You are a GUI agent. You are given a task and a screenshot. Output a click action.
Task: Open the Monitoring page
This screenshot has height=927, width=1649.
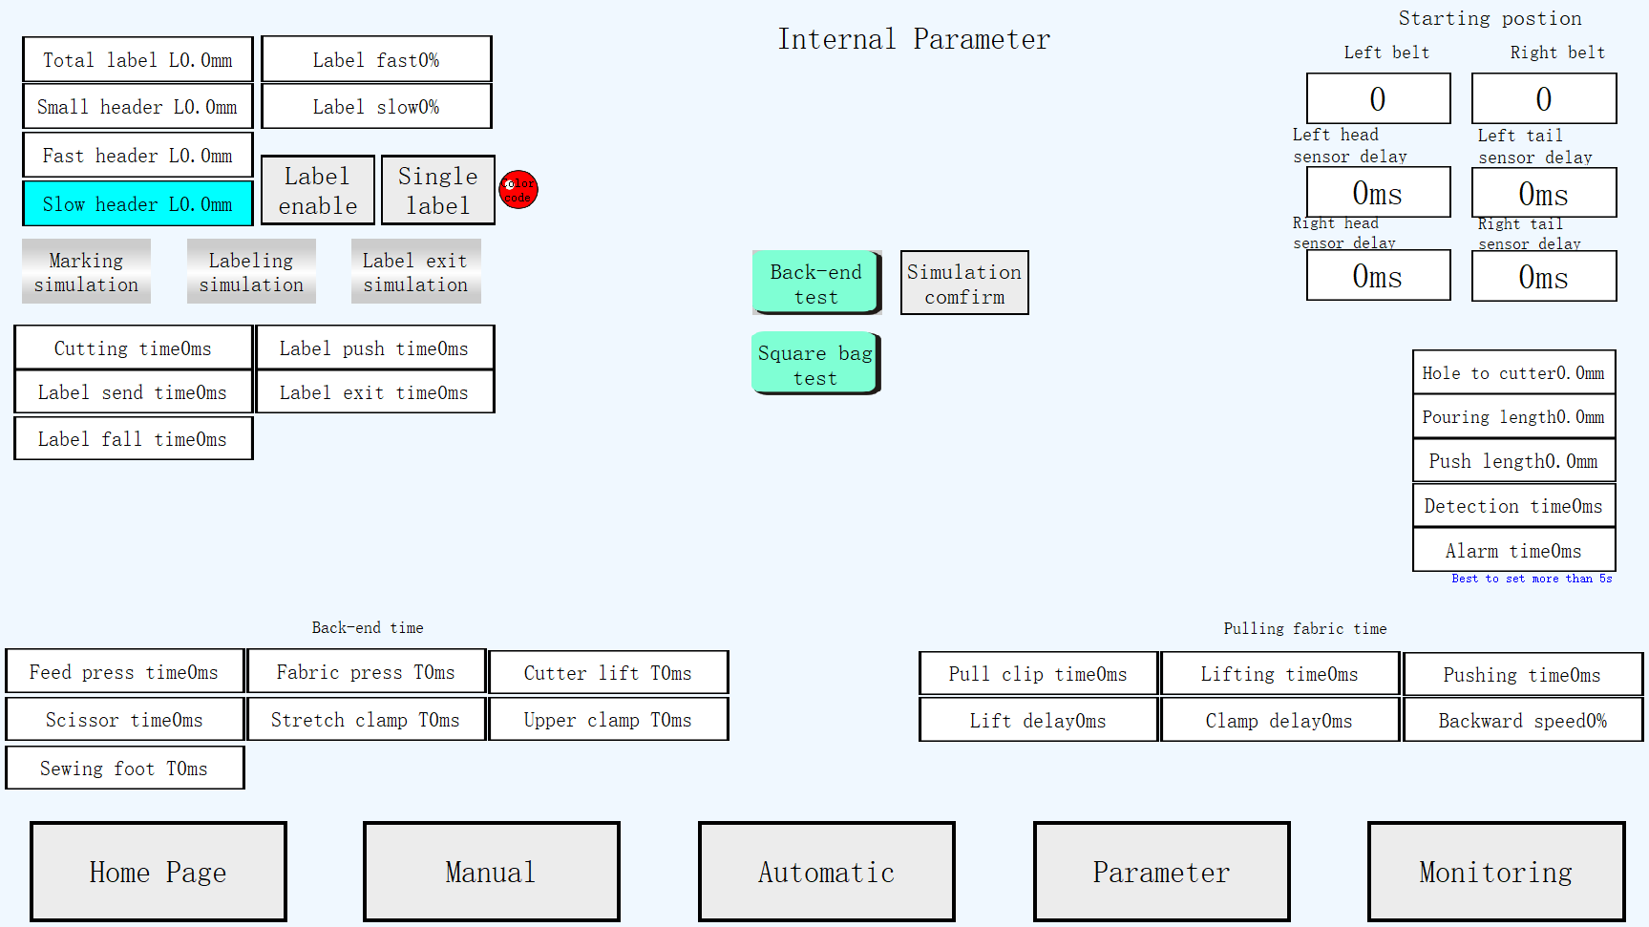tap(1496, 872)
